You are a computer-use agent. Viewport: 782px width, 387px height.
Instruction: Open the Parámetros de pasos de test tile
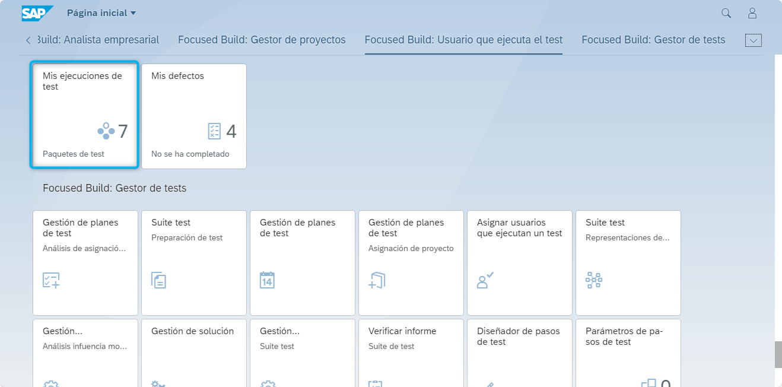pos(628,353)
